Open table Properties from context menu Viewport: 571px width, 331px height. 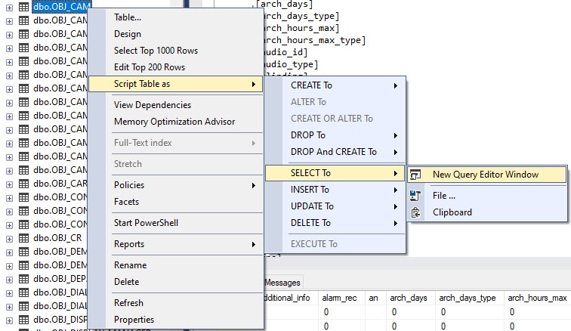(134, 320)
